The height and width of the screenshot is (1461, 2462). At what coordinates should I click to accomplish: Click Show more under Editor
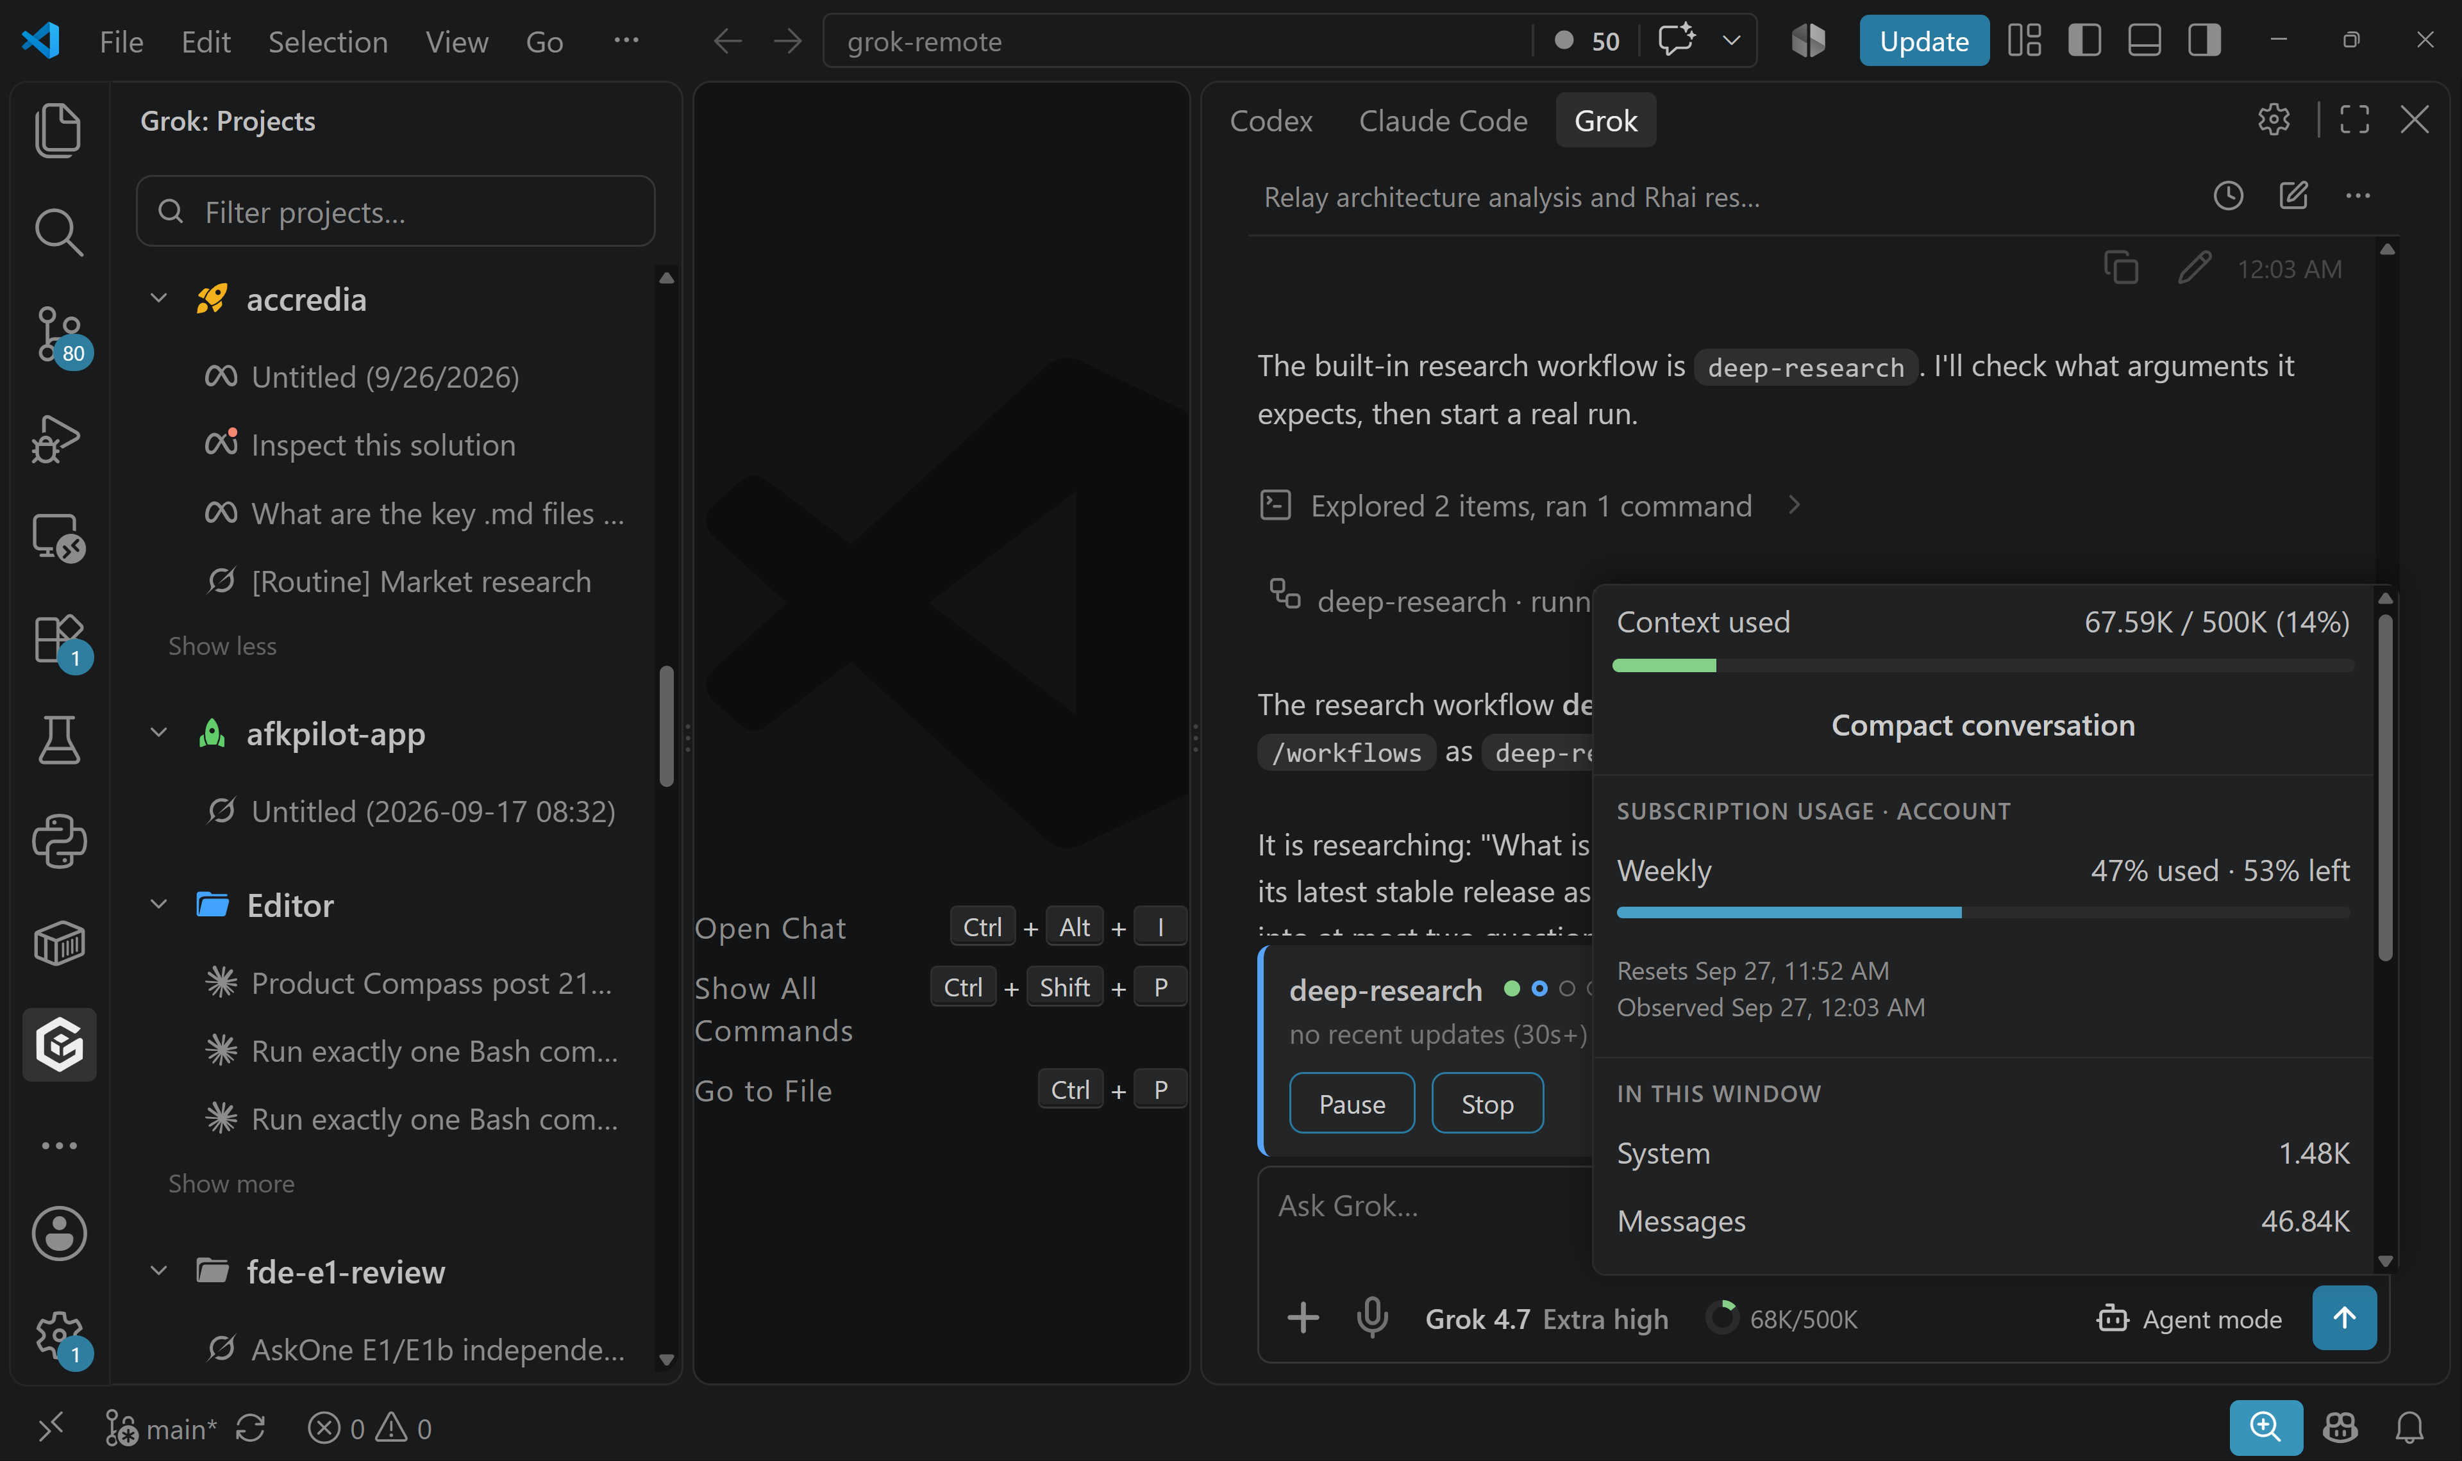pos(231,1184)
